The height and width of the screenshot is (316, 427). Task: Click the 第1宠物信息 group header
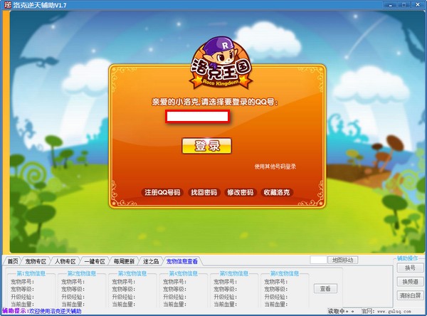(31, 273)
